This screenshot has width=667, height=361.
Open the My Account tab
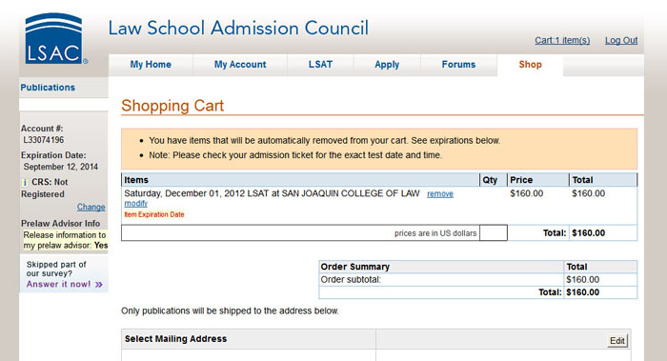point(240,65)
